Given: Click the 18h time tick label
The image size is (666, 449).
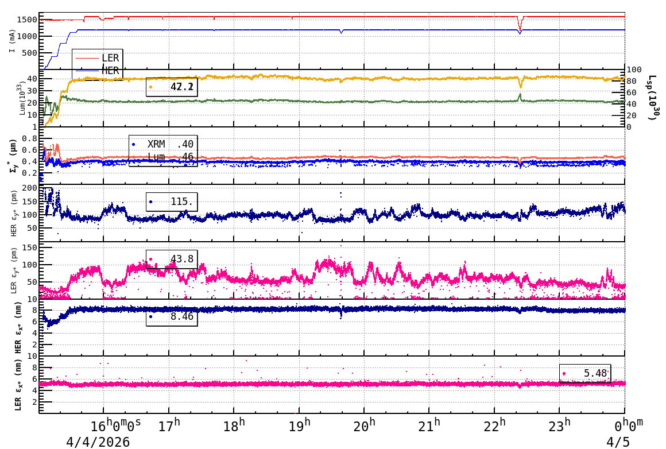Looking at the screenshot, I should [x=234, y=425].
